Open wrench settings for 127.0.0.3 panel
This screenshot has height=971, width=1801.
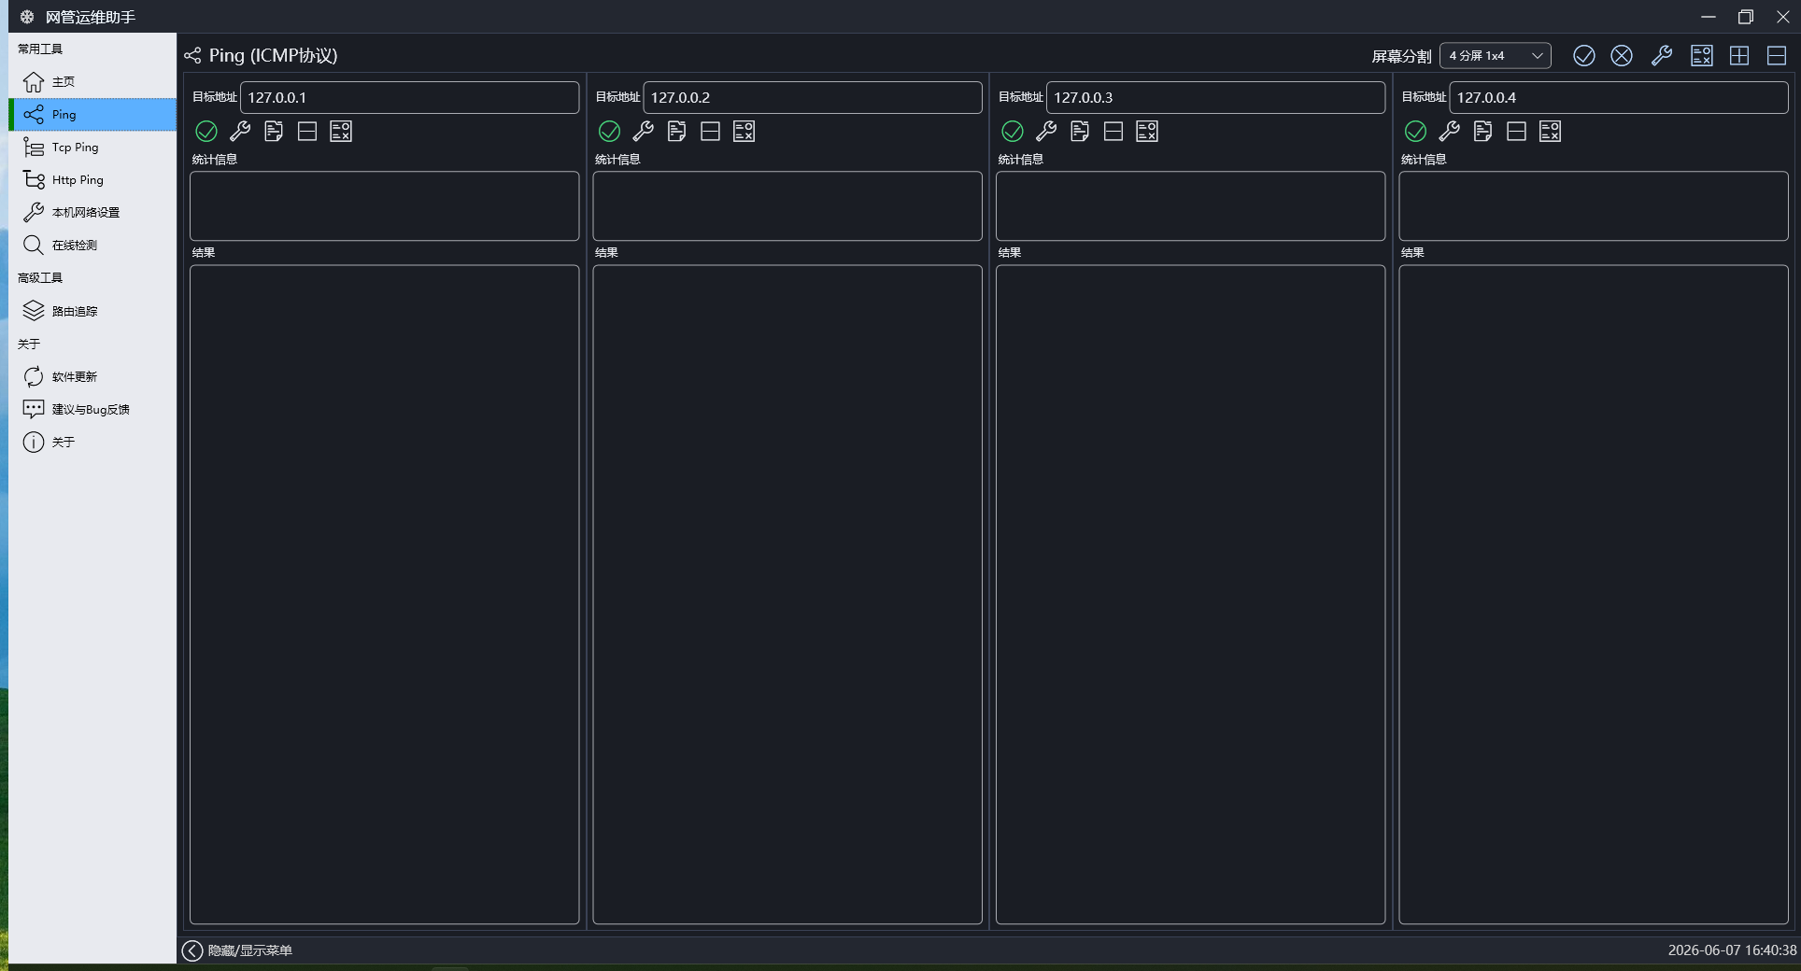(1046, 132)
